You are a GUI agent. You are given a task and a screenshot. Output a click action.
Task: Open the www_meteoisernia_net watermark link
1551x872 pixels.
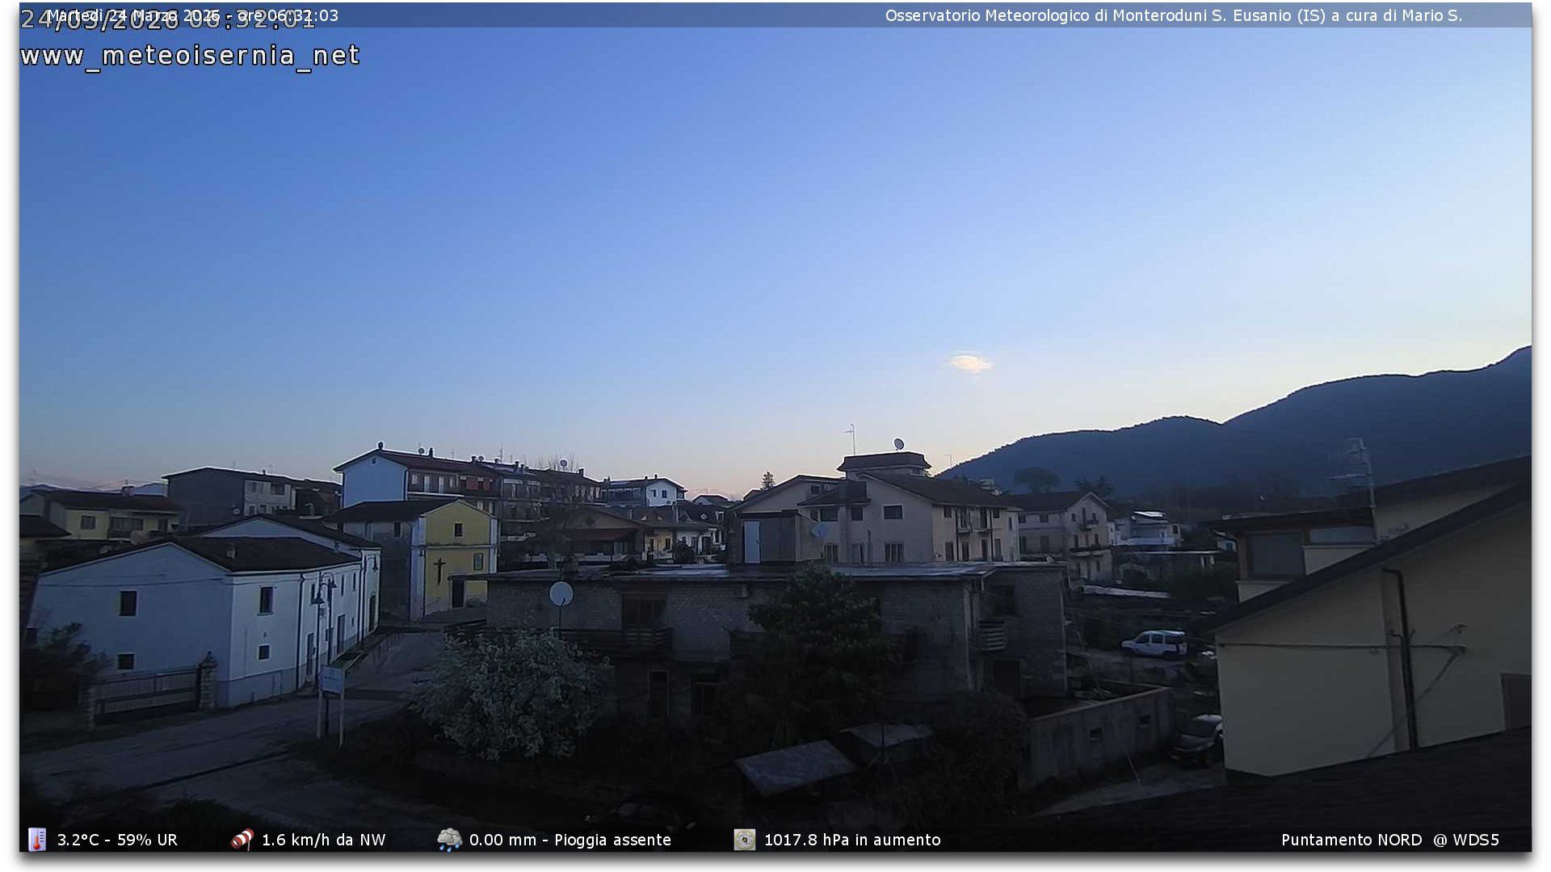(x=190, y=55)
